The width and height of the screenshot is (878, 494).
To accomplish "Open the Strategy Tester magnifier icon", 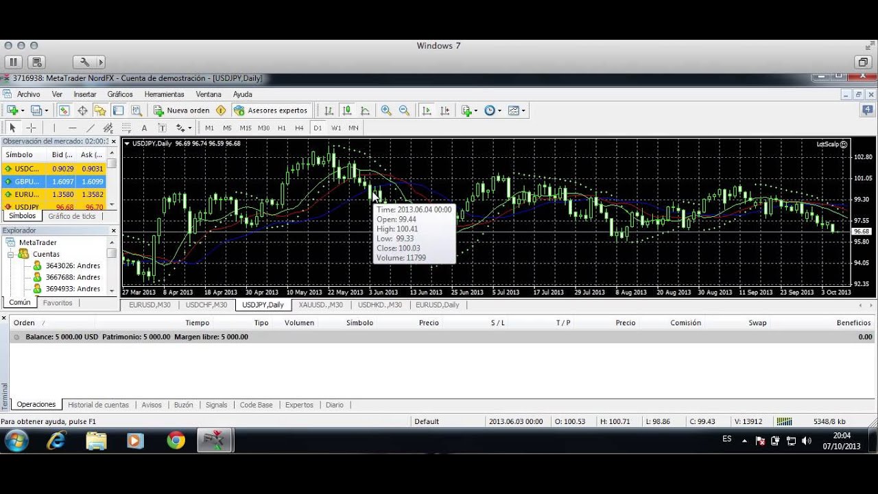I will coord(137,110).
